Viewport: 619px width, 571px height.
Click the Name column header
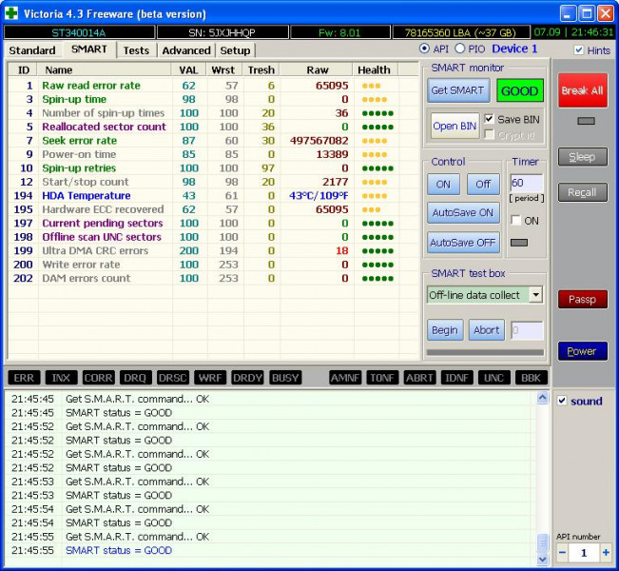click(x=105, y=69)
